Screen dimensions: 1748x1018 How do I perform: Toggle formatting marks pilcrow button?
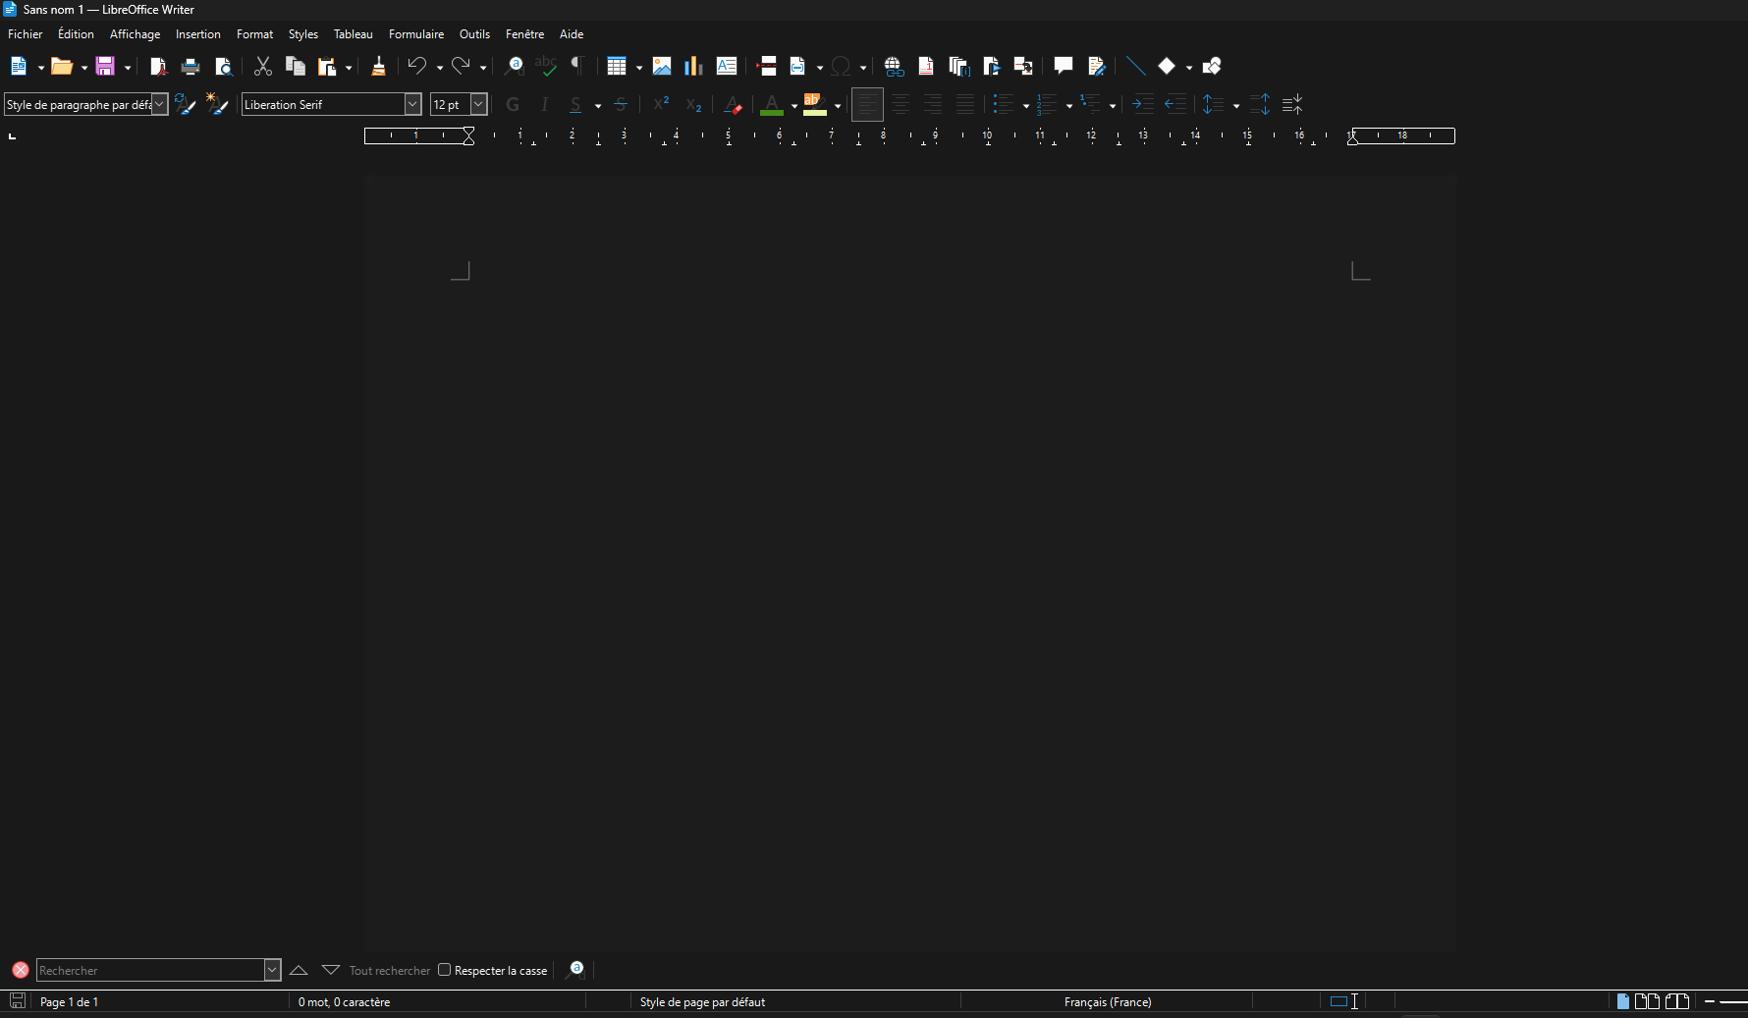click(x=577, y=67)
